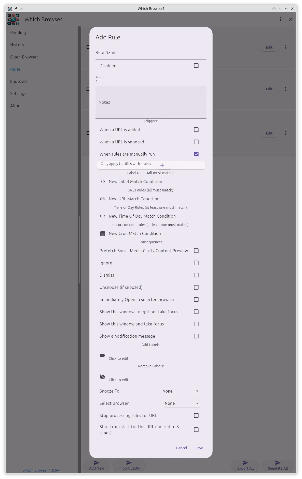Image resolution: width=302 pixels, height=479 pixels.
Task: Click the Simulate All send icon
Action: point(278,463)
